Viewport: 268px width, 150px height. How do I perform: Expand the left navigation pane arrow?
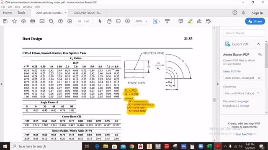2,84
